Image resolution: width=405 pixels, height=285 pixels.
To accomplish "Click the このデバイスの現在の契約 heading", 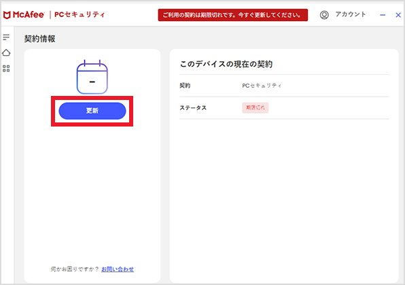I will pyautogui.click(x=226, y=64).
